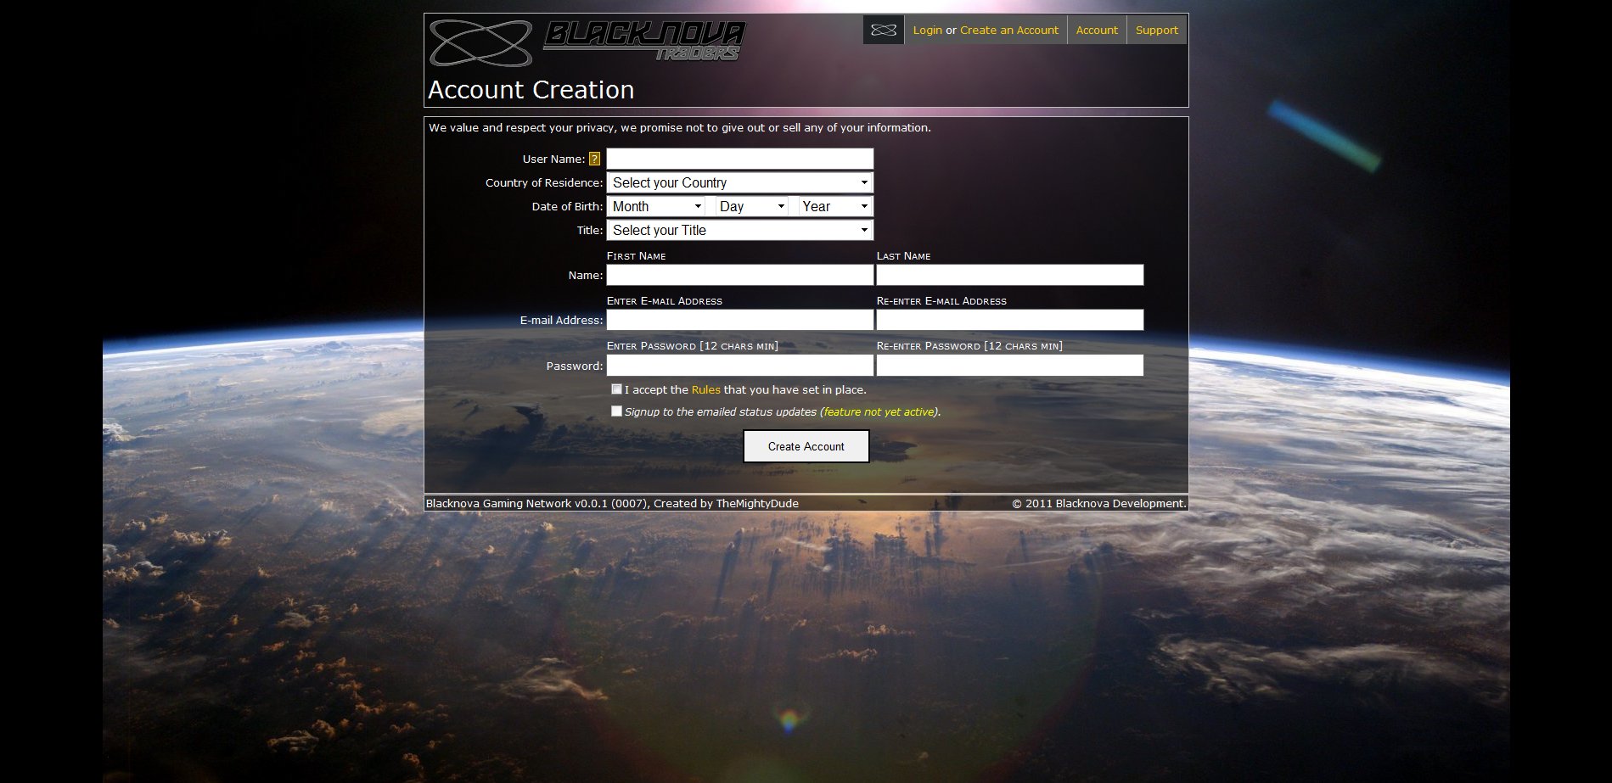Click the 'feature not yet active' link

click(879, 411)
